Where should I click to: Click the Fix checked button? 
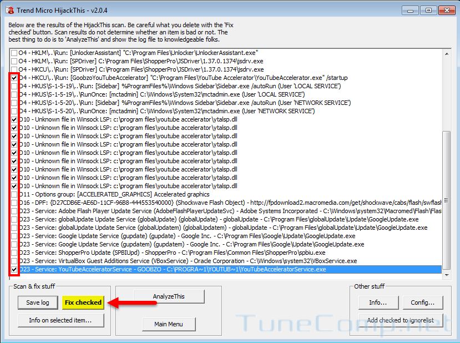click(x=83, y=302)
